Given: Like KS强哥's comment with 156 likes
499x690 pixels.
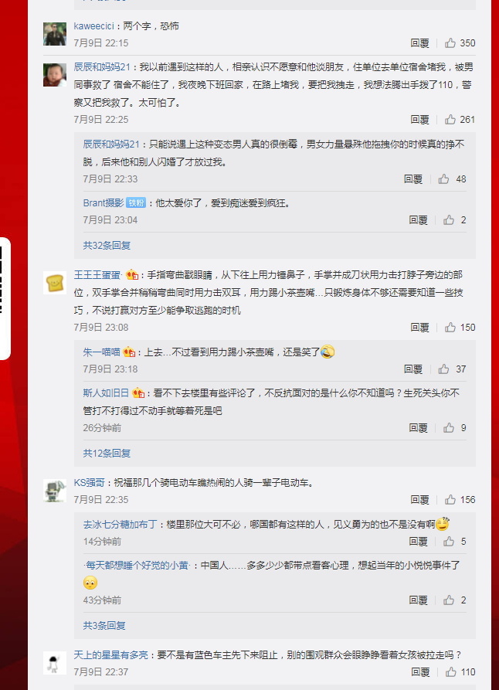Looking at the screenshot, I should click(450, 499).
